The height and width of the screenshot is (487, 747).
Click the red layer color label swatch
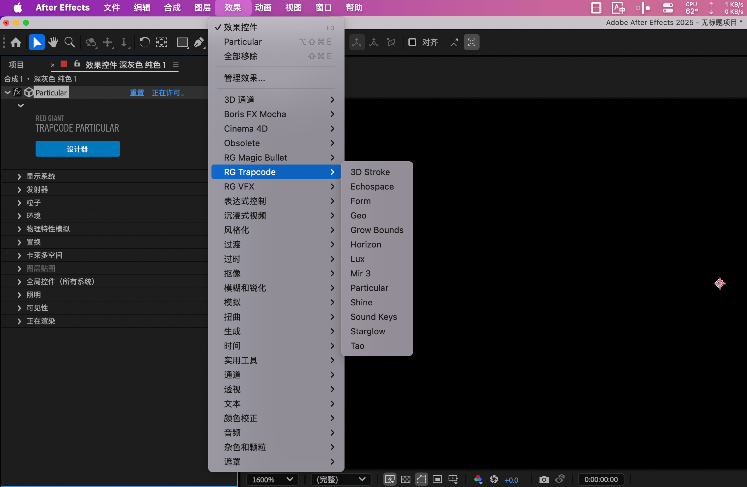[64, 64]
